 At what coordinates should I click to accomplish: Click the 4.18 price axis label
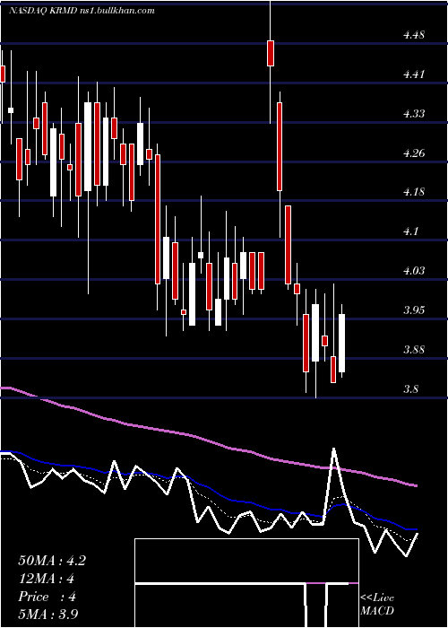click(x=414, y=192)
